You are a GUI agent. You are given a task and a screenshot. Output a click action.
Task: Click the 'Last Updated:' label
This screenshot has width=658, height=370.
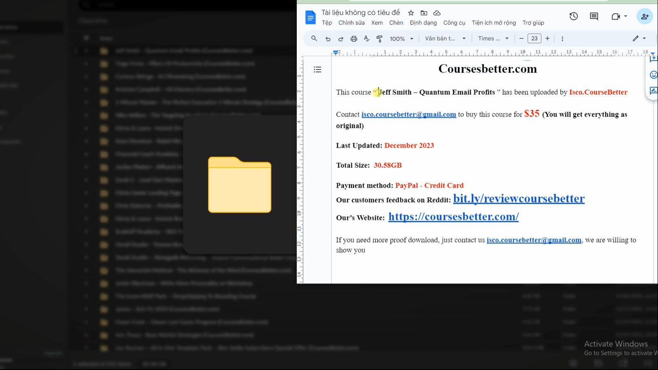359,146
